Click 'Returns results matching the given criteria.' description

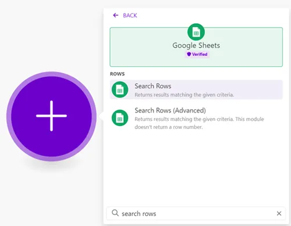pyautogui.click(x=184, y=95)
